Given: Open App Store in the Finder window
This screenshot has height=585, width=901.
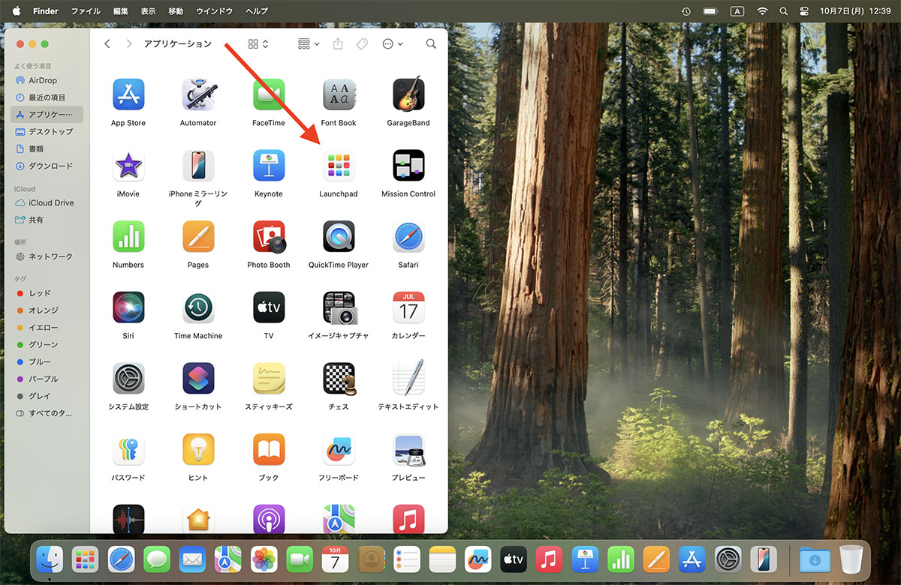Looking at the screenshot, I should pos(128,94).
